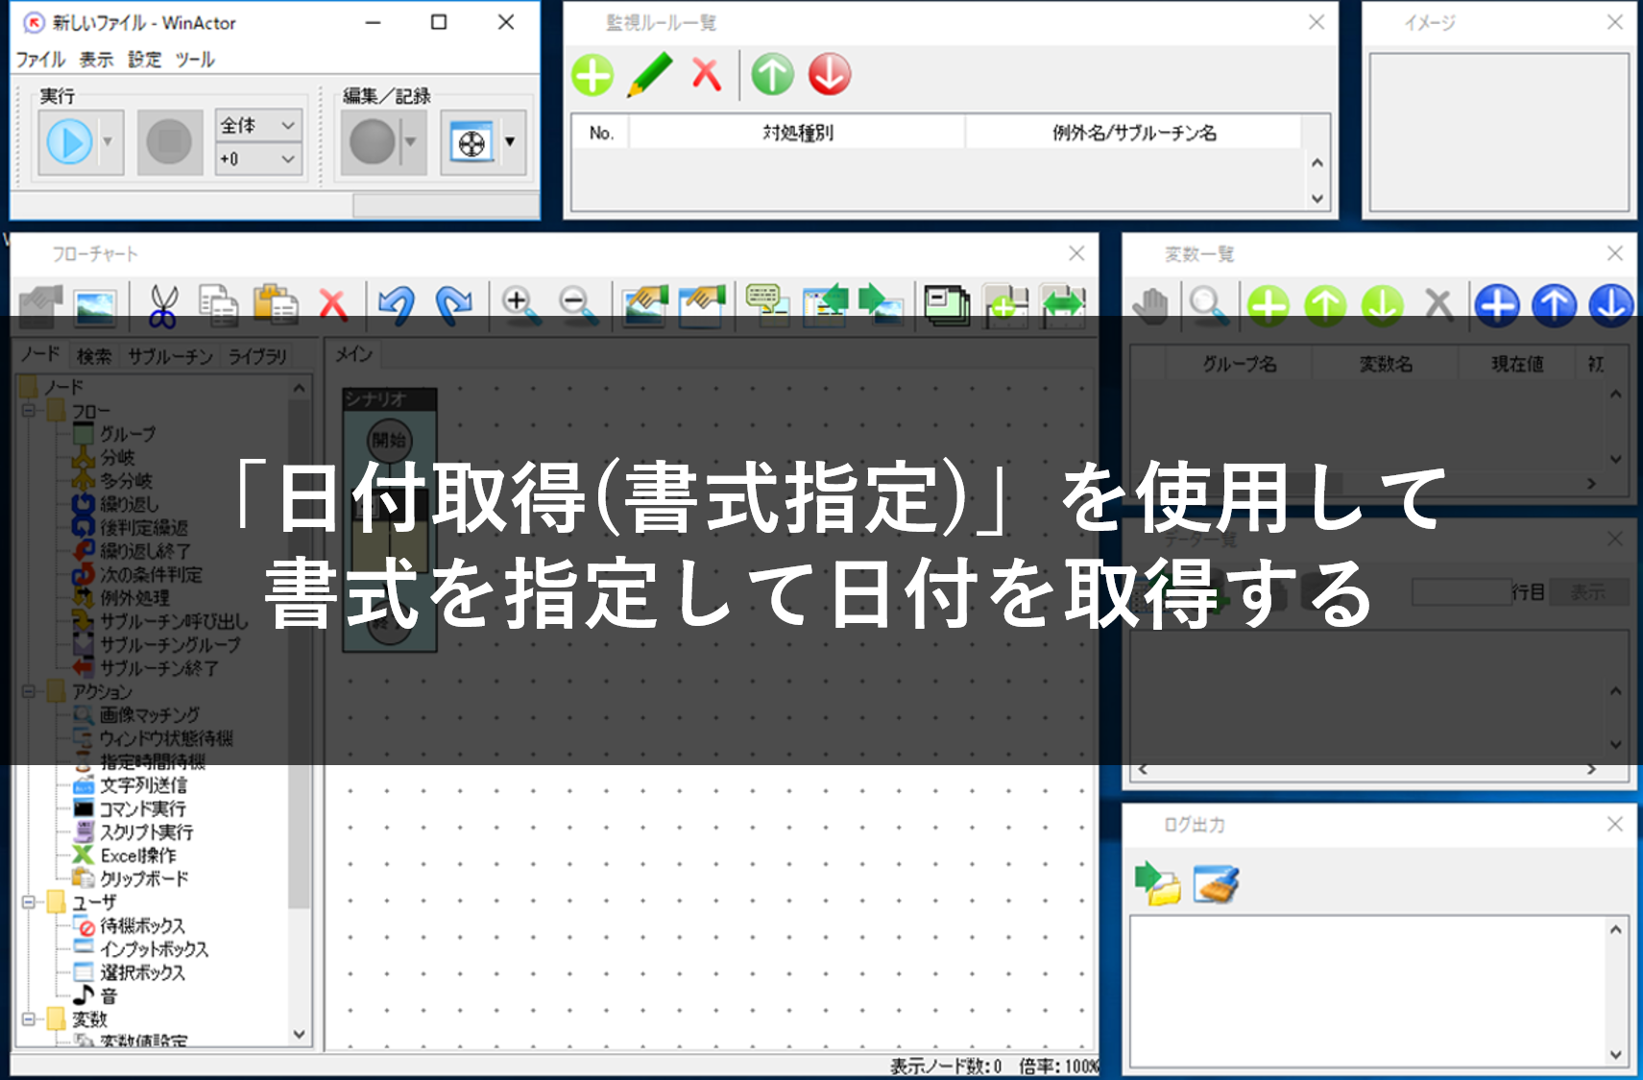Viewport: 1643px width, 1080px height.
Task: Open the dropdown arrow beside the record button
Action: click(x=411, y=142)
